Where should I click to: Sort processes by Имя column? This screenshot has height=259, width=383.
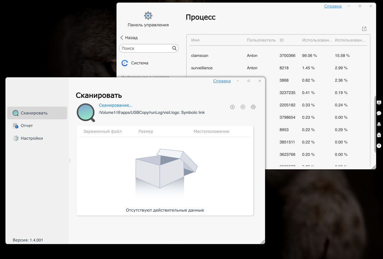[195, 40]
